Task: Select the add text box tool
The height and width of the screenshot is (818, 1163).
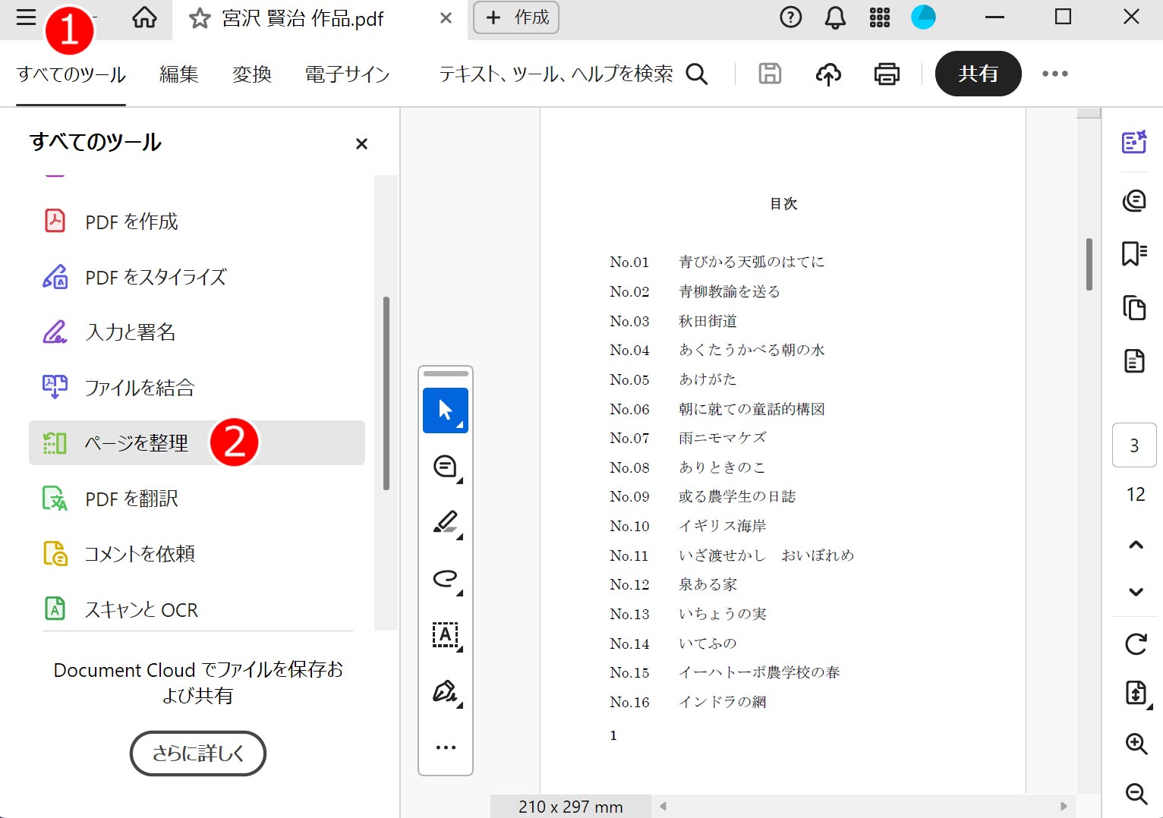Action: tap(446, 636)
